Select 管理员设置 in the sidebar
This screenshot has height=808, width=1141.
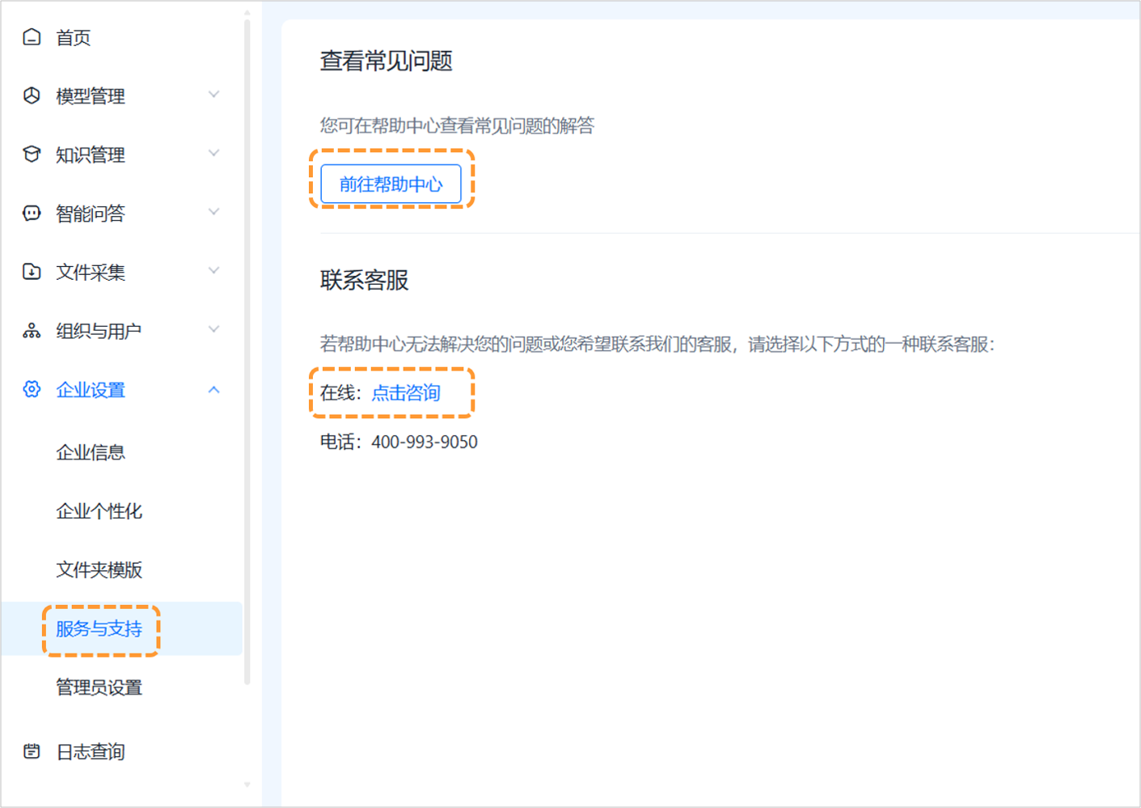pos(99,689)
